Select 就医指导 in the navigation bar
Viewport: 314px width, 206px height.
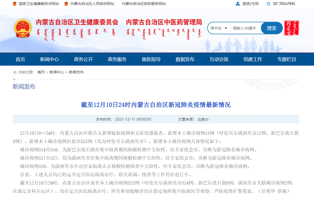pyautogui.click(x=151, y=59)
